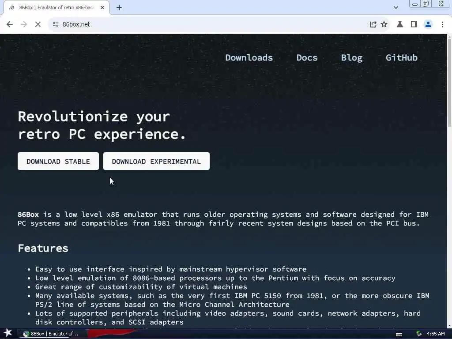Click "Lots of supported peripherals" bullet
Viewport: 452px width, 339px height.
[x=228, y=318]
